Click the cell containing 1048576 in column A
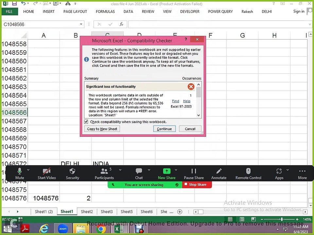The height and width of the screenshot is (235, 314). click(44, 198)
